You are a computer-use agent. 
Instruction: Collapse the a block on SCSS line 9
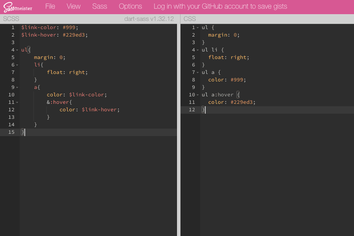(17, 87)
